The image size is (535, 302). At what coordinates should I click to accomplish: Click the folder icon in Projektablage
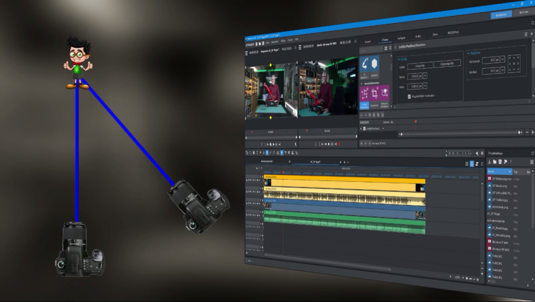point(494,162)
